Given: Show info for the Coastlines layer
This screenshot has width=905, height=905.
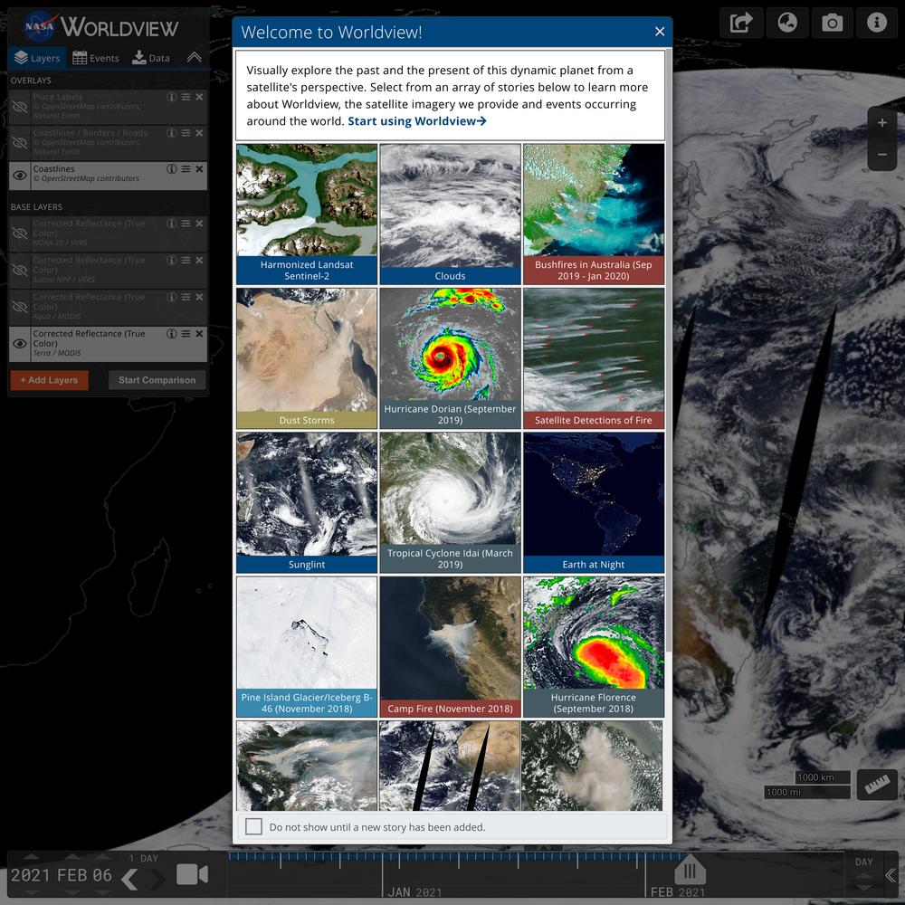Looking at the screenshot, I should click(171, 169).
